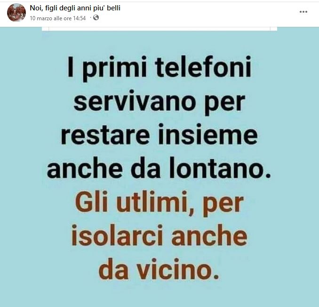
Task: Click the 'I primi telefoni' line in the image
Action: pos(159,68)
